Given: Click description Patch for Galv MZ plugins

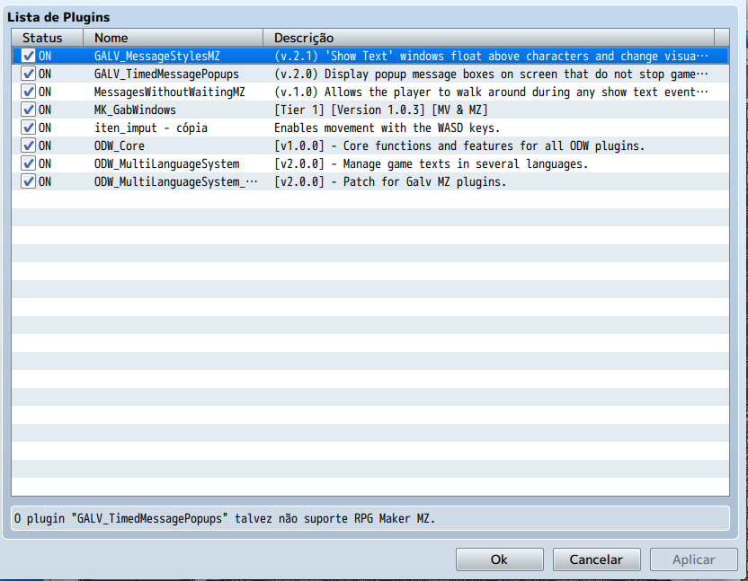Looking at the screenshot, I should pyautogui.click(x=390, y=182).
